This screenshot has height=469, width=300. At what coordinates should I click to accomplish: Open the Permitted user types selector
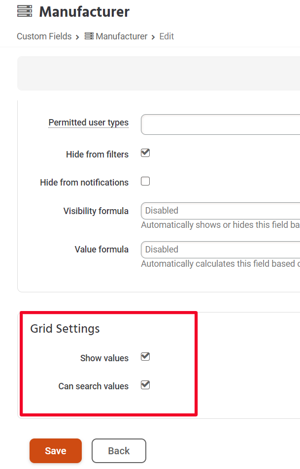[x=217, y=124]
